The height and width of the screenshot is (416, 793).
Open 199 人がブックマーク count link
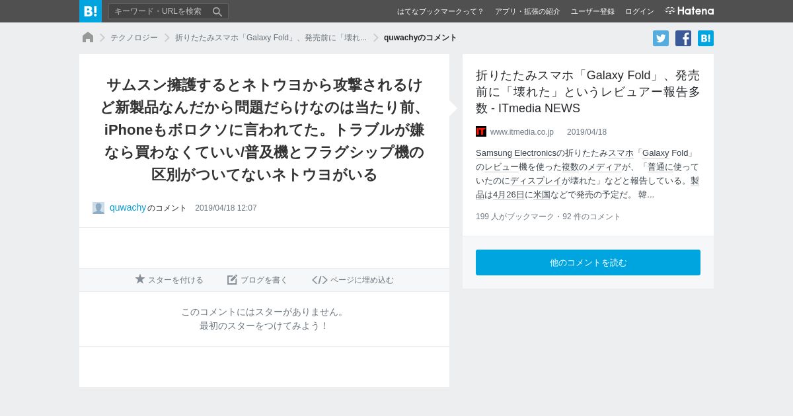(515, 217)
